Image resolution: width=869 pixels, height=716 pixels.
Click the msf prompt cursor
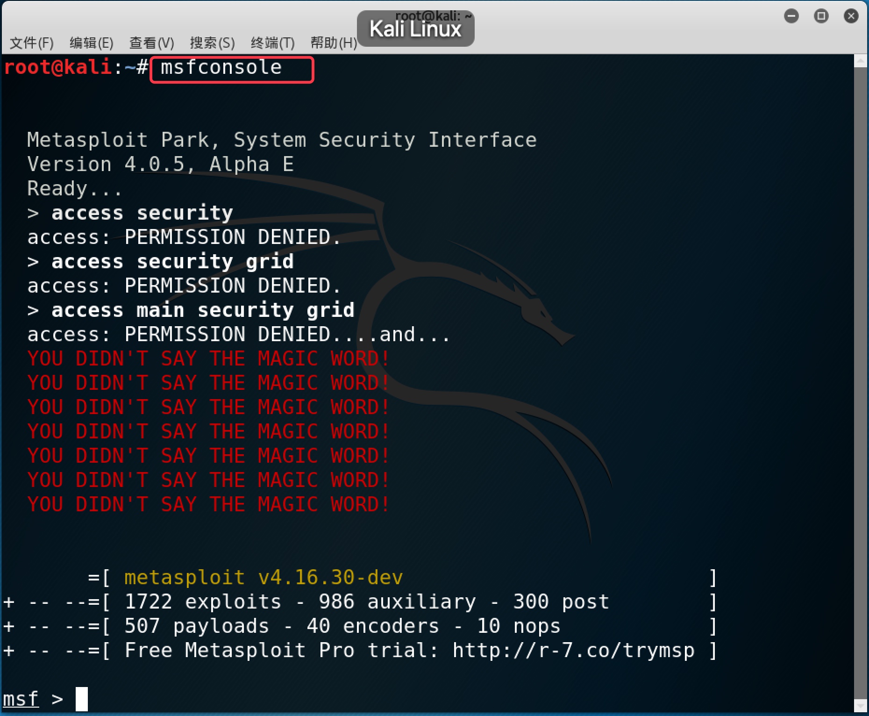point(82,699)
